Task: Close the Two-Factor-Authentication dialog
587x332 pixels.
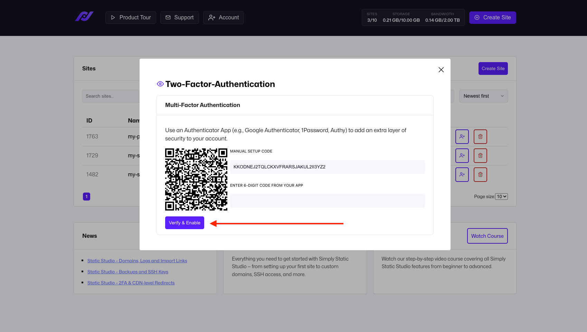Action: (x=441, y=70)
